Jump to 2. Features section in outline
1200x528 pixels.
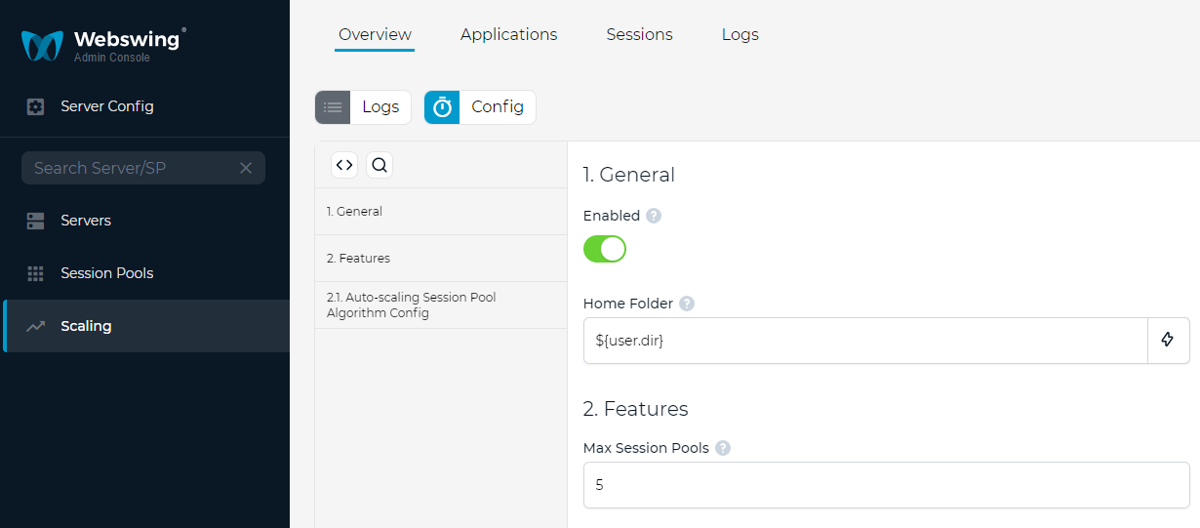click(441, 259)
